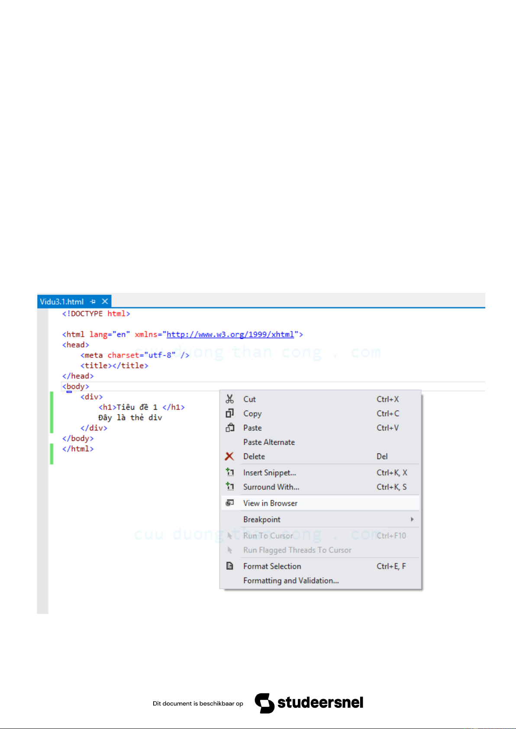Expand the Breakpoint submenu arrow
This screenshot has height=729, width=516.
tap(412, 519)
